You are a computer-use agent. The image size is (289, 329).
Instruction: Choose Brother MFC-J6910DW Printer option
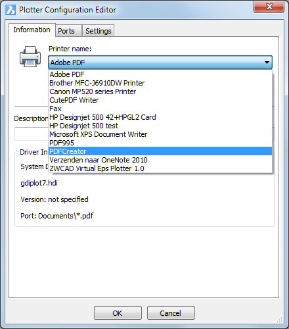point(160,83)
